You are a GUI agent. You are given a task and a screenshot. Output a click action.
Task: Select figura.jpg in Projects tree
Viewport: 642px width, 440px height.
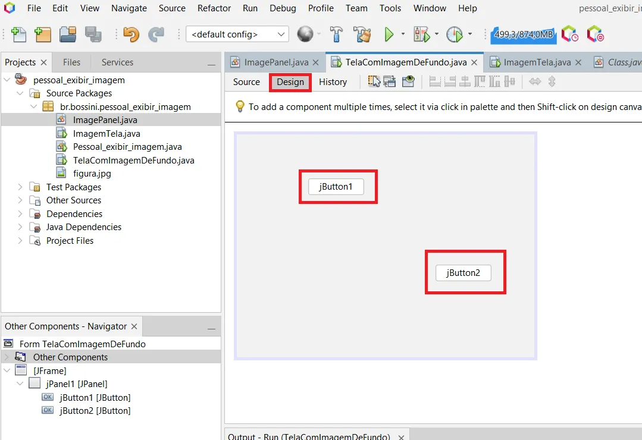(x=92, y=174)
